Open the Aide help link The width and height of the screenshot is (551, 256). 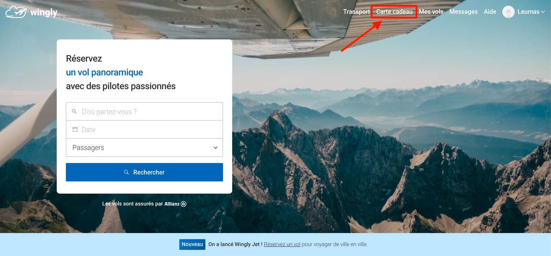(490, 12)
